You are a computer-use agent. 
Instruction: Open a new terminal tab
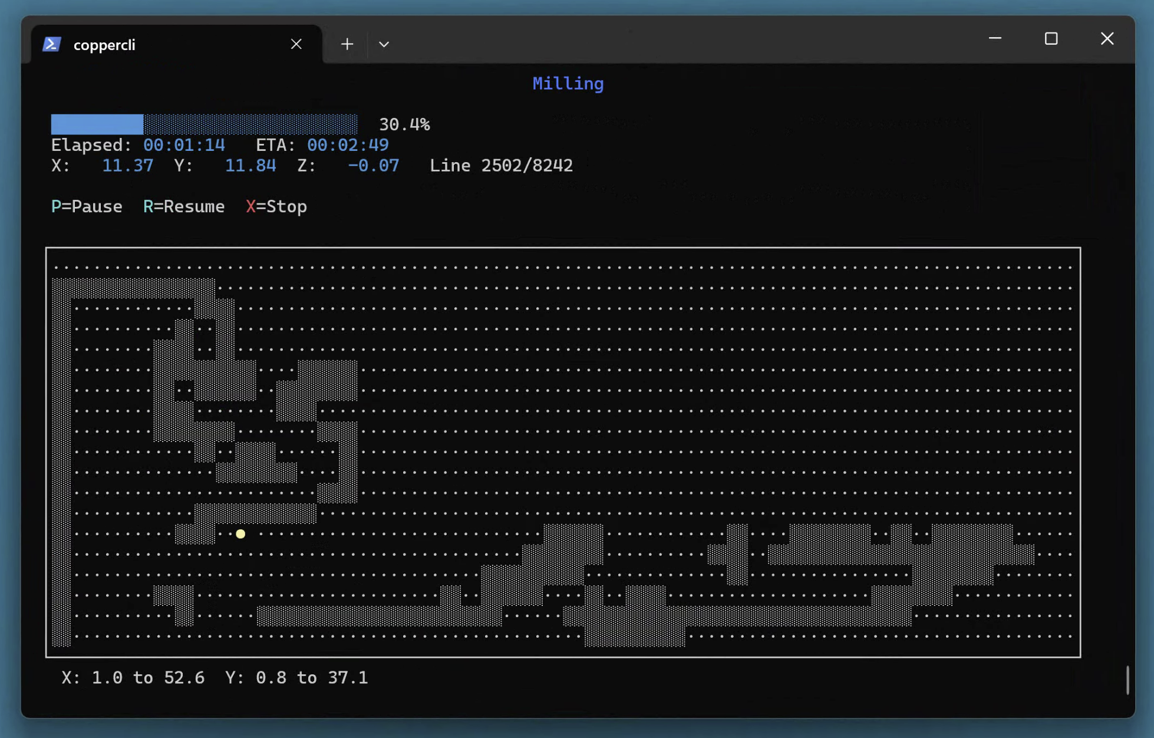click(347, 44)
